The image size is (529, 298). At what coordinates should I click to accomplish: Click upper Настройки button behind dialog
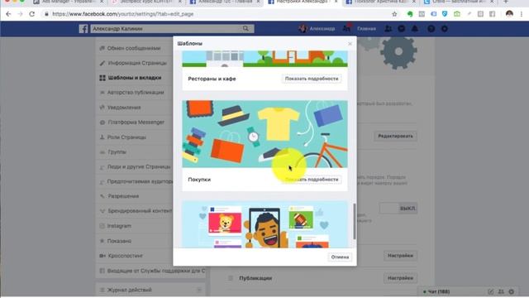[400, 256]
